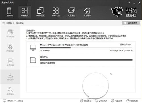Select the 下载文件 download step
This screenshot has height=103, width=142.
(10, 77)
